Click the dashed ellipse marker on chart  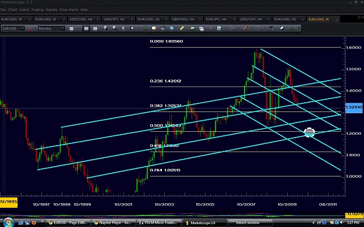tap(309, 132)
